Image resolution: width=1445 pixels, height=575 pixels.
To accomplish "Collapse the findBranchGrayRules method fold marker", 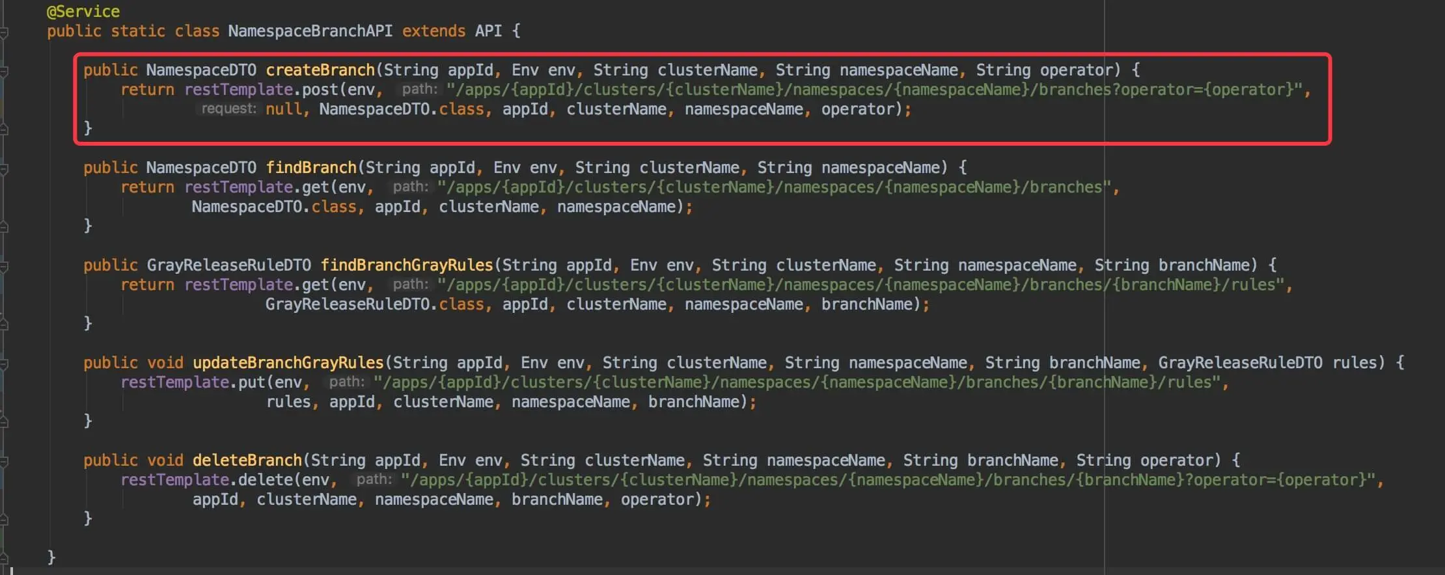I will 4,266.
